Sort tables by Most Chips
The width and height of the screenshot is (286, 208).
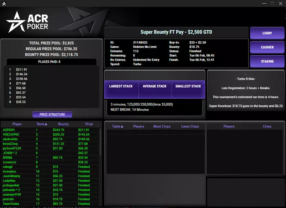coord(162,126)
